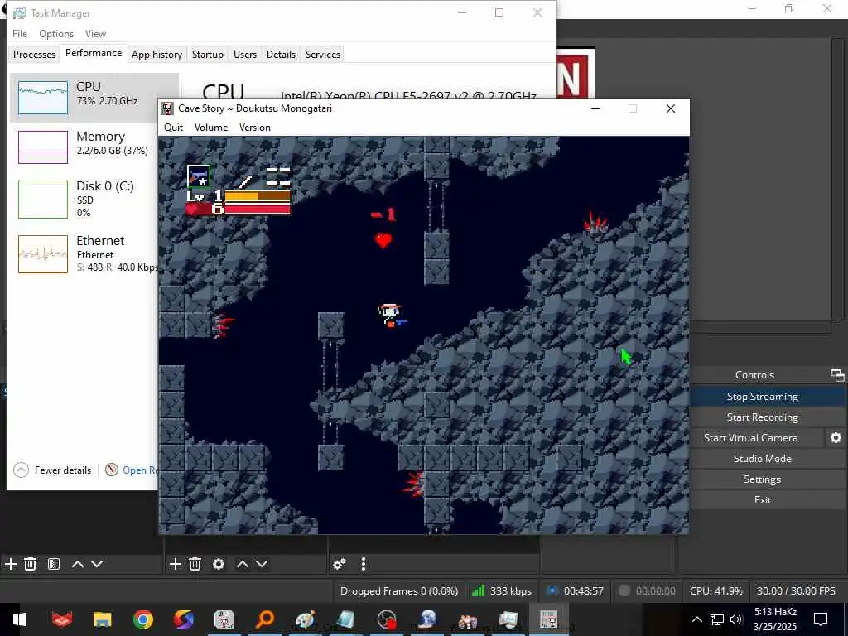
Task: Open OBS Settings button
Action: point(763,479)
